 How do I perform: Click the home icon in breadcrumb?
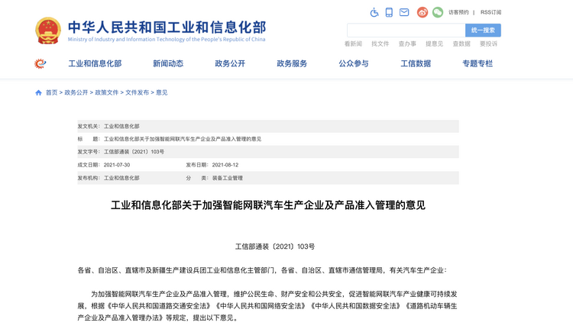tap(39, 92)
